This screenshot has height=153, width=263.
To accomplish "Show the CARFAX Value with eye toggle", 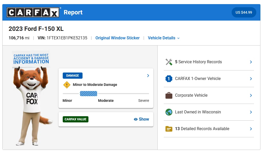I will click(141, 119).
